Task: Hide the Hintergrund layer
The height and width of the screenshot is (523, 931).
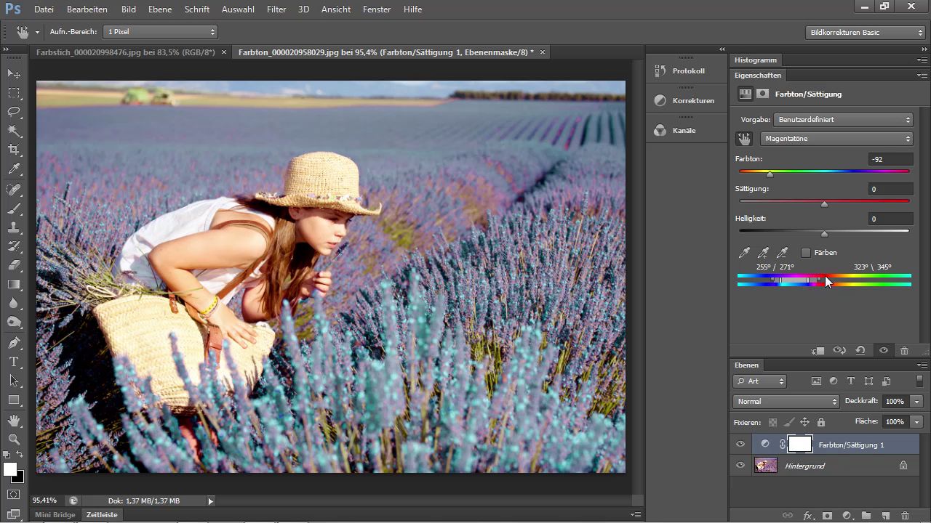Action: point(740,466)
